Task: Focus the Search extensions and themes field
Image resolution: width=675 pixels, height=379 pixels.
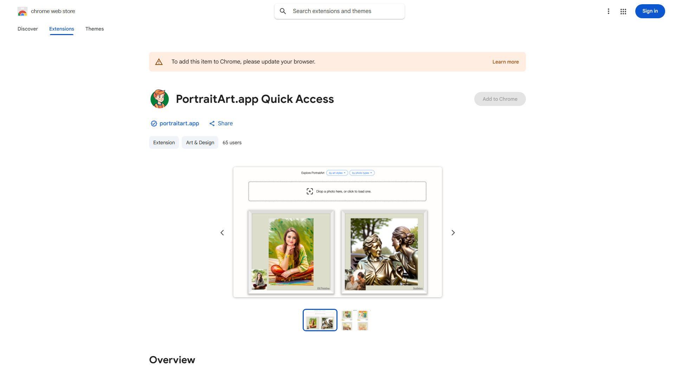Action: [x=340, y=11]
